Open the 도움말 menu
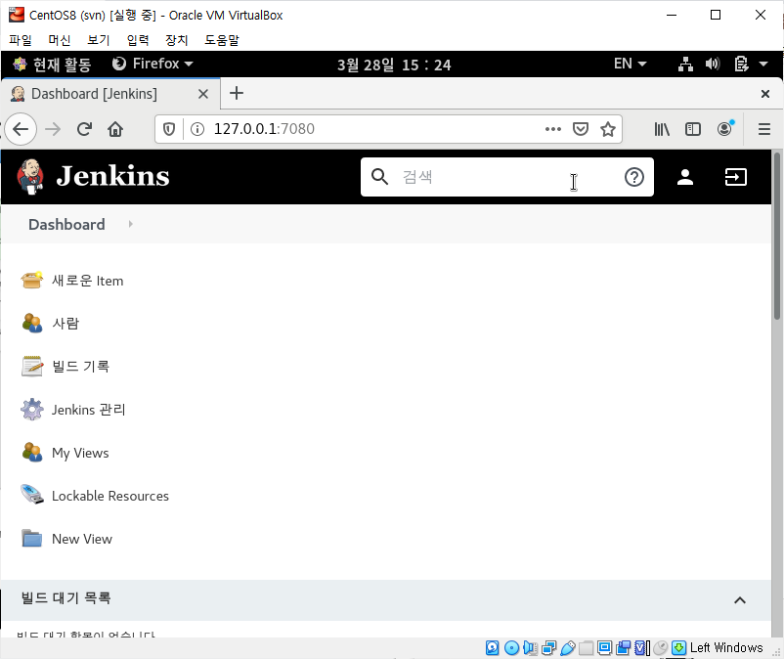Screen dimensions: 784x659 point(222,40)
